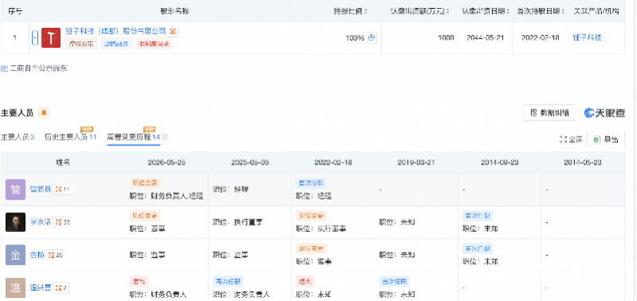Click the red tag under the company name
637x301 pixels.
point(154,44)
